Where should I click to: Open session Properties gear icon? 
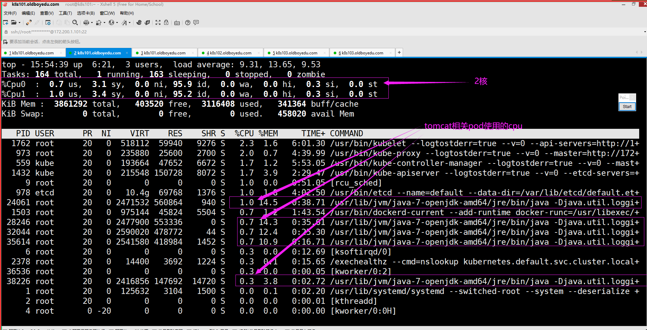[48, 22]
